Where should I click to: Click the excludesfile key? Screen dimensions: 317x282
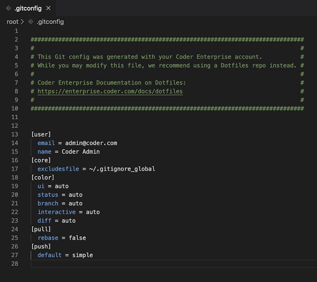pos(58,169)
